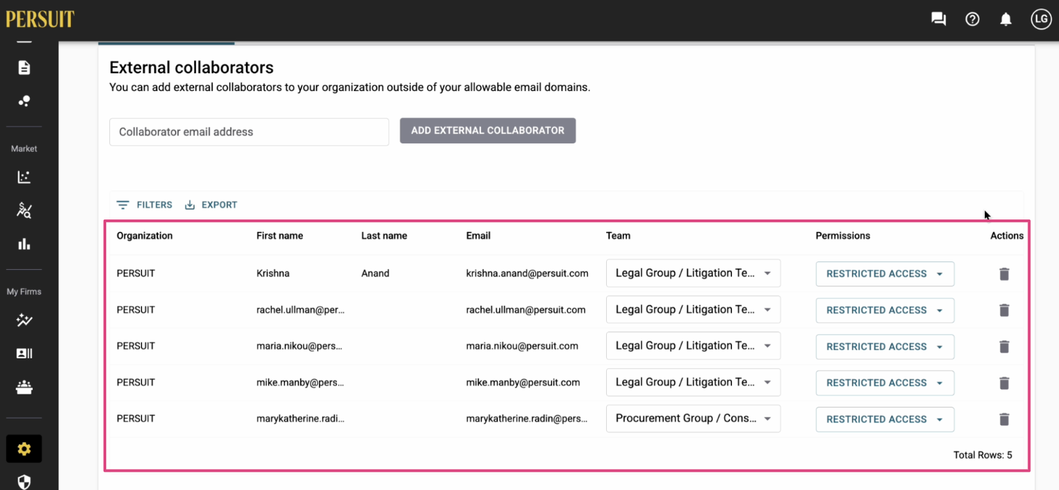Screen dimensions: 1059x490
Task: Delete the rachel.ullman collaborator row
Action: [1004, 310]
